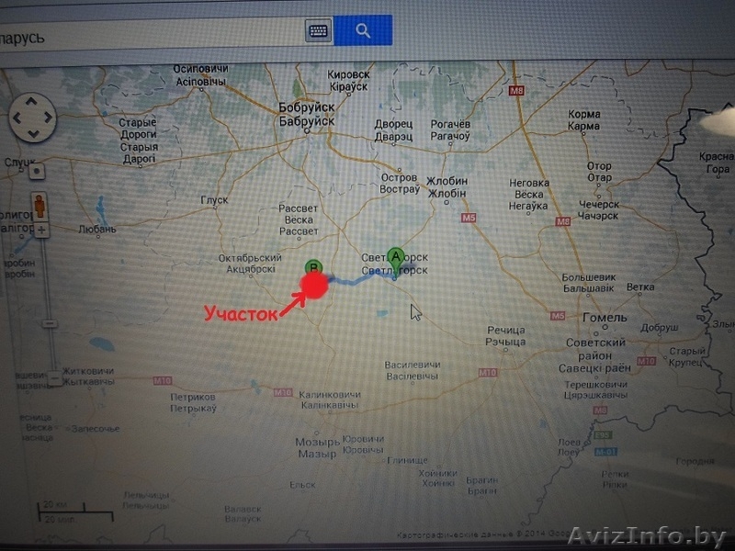Pan the map down with the arrow
Image resolution: width=735 pixels, height=551 pixels.
tap(33, 134)
